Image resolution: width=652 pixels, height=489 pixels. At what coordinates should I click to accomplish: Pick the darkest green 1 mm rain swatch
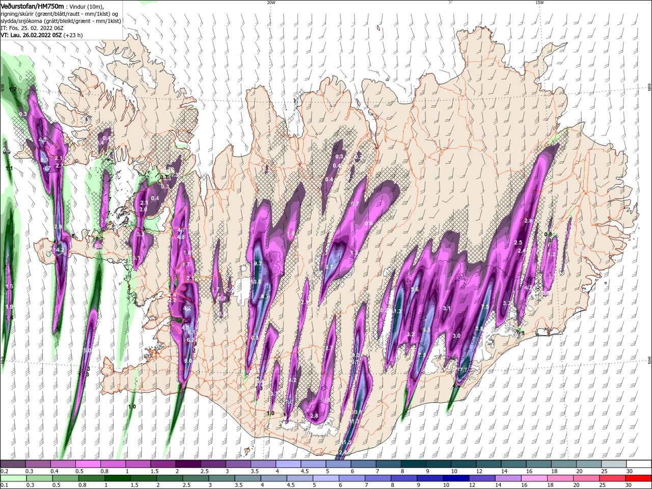[x=117, y=478]
